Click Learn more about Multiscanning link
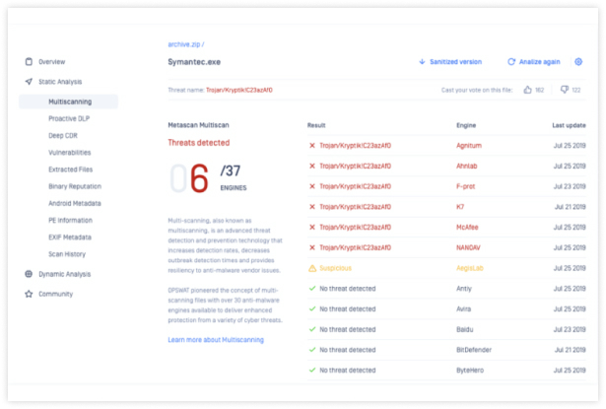 click(x=216, y=340)
